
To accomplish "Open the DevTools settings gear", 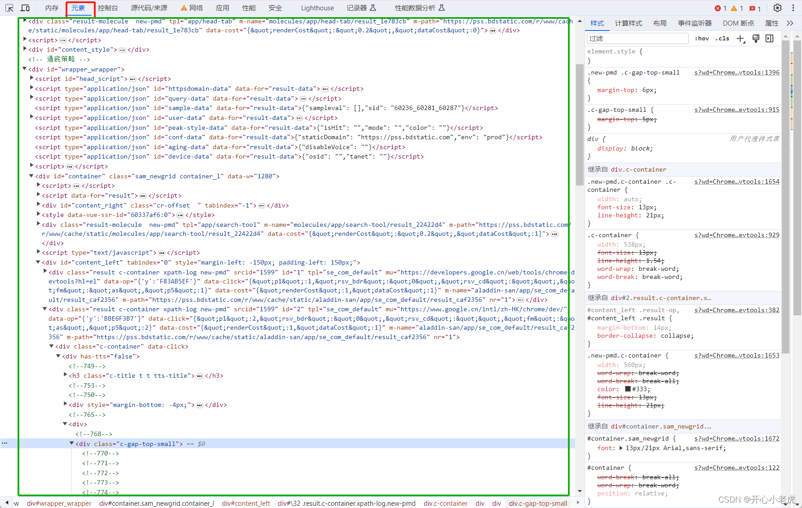I will point(777,8).
